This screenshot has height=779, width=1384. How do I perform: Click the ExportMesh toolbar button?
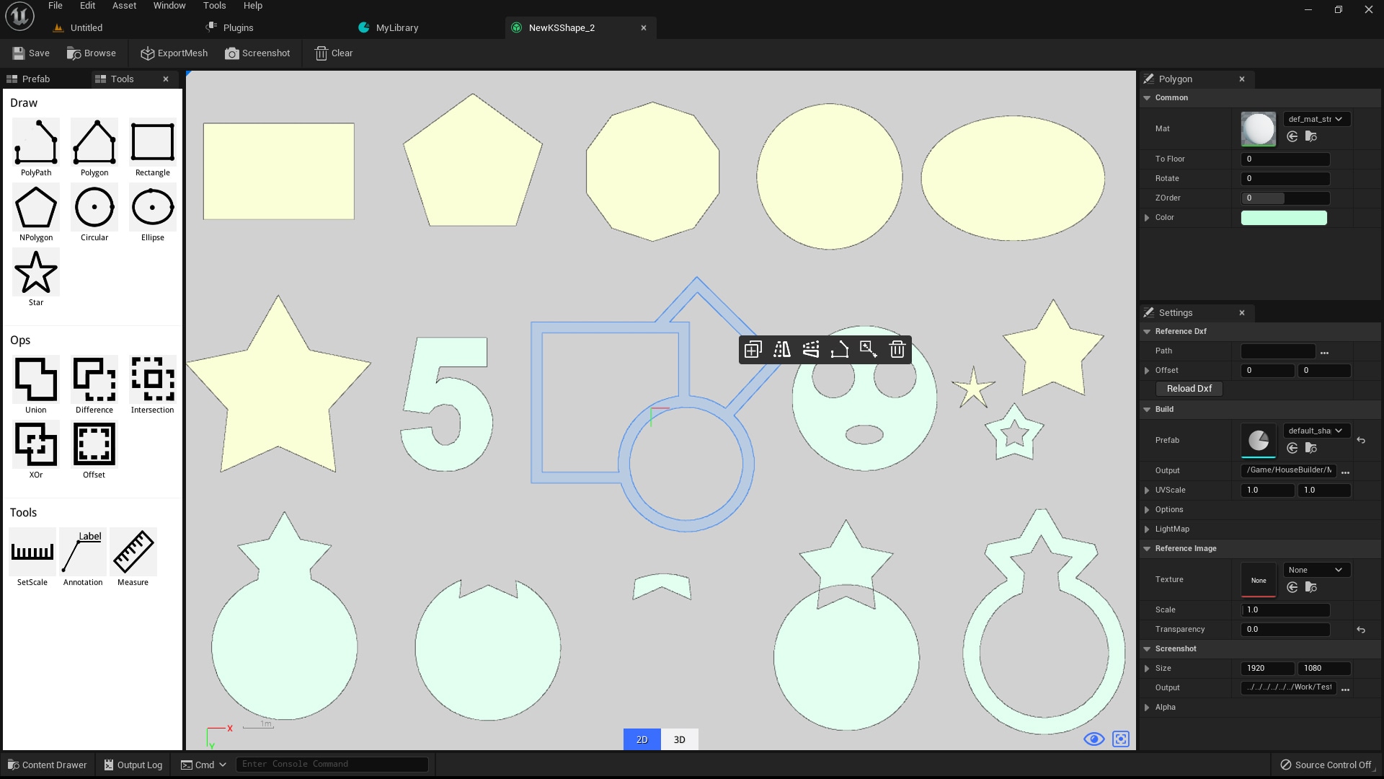point(174,53)
